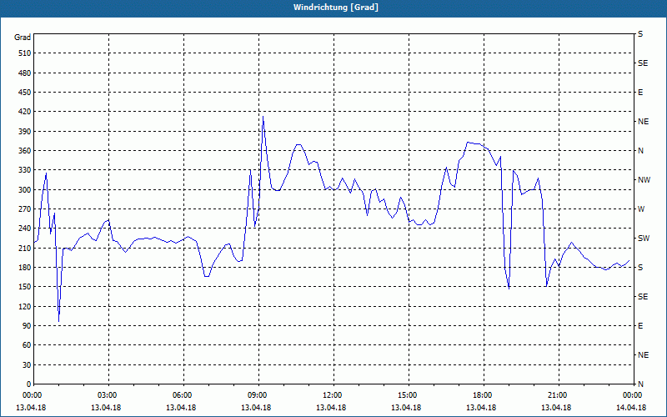Select the x-axis time label 06:00
The height and width of the screenshot is (417, 667).
click(183, 394)
